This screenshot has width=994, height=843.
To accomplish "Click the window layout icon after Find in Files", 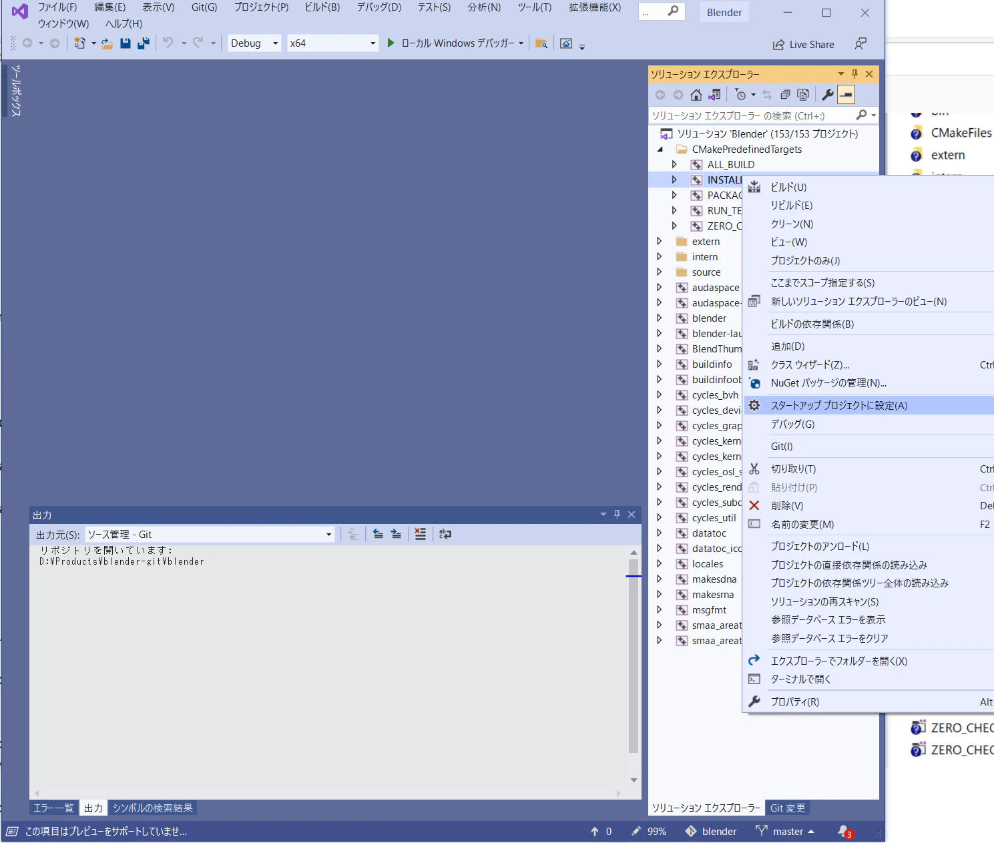I will pos(566,43).
